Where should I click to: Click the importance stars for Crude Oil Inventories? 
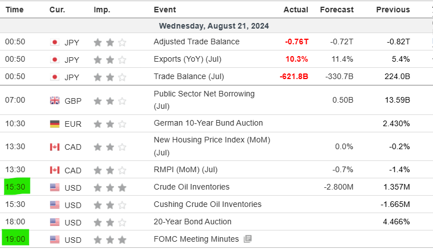click(110, 187)
